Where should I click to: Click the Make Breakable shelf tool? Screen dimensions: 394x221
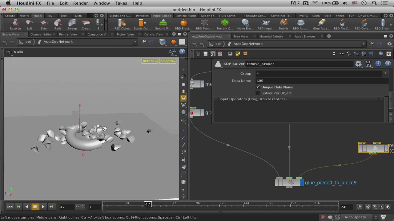[x=245, y=25]
